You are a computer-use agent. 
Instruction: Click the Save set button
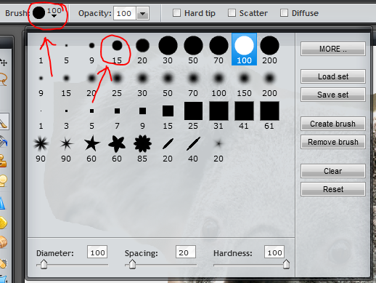(x=333, y=95)
